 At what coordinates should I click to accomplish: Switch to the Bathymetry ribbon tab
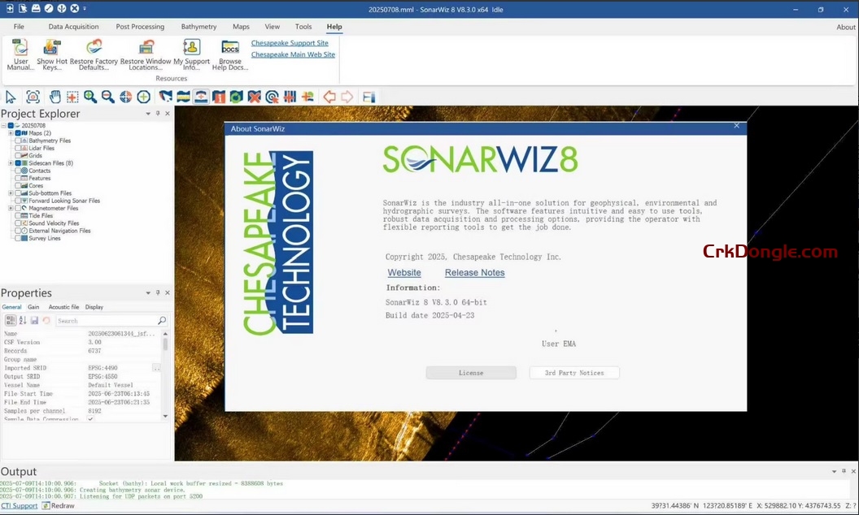(x=198, y=26)
